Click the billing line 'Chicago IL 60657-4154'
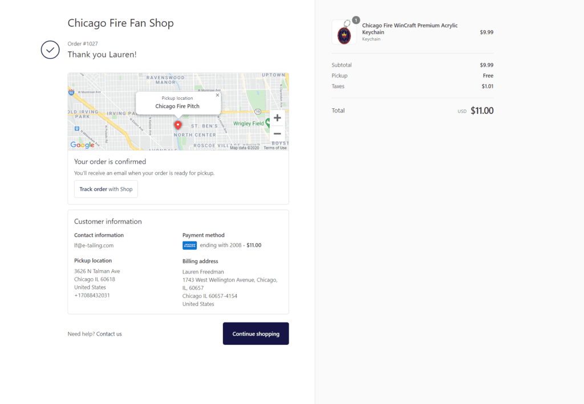The width and height of the screenshot is (584, 404). coord(210,296)
